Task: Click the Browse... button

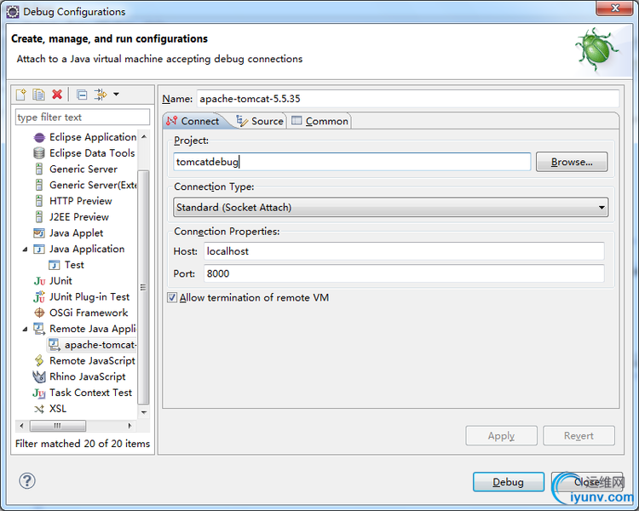Action: (572, 162)
